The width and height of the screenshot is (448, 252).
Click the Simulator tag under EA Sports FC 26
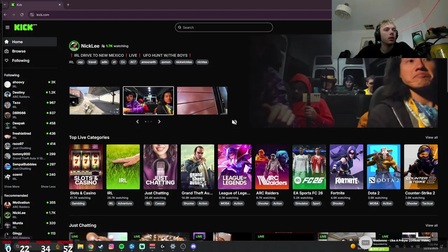[x=301, y=203]
